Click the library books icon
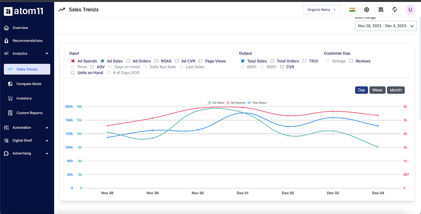Image resolution: width=421 pixels, height=214 pixels. 380,10
